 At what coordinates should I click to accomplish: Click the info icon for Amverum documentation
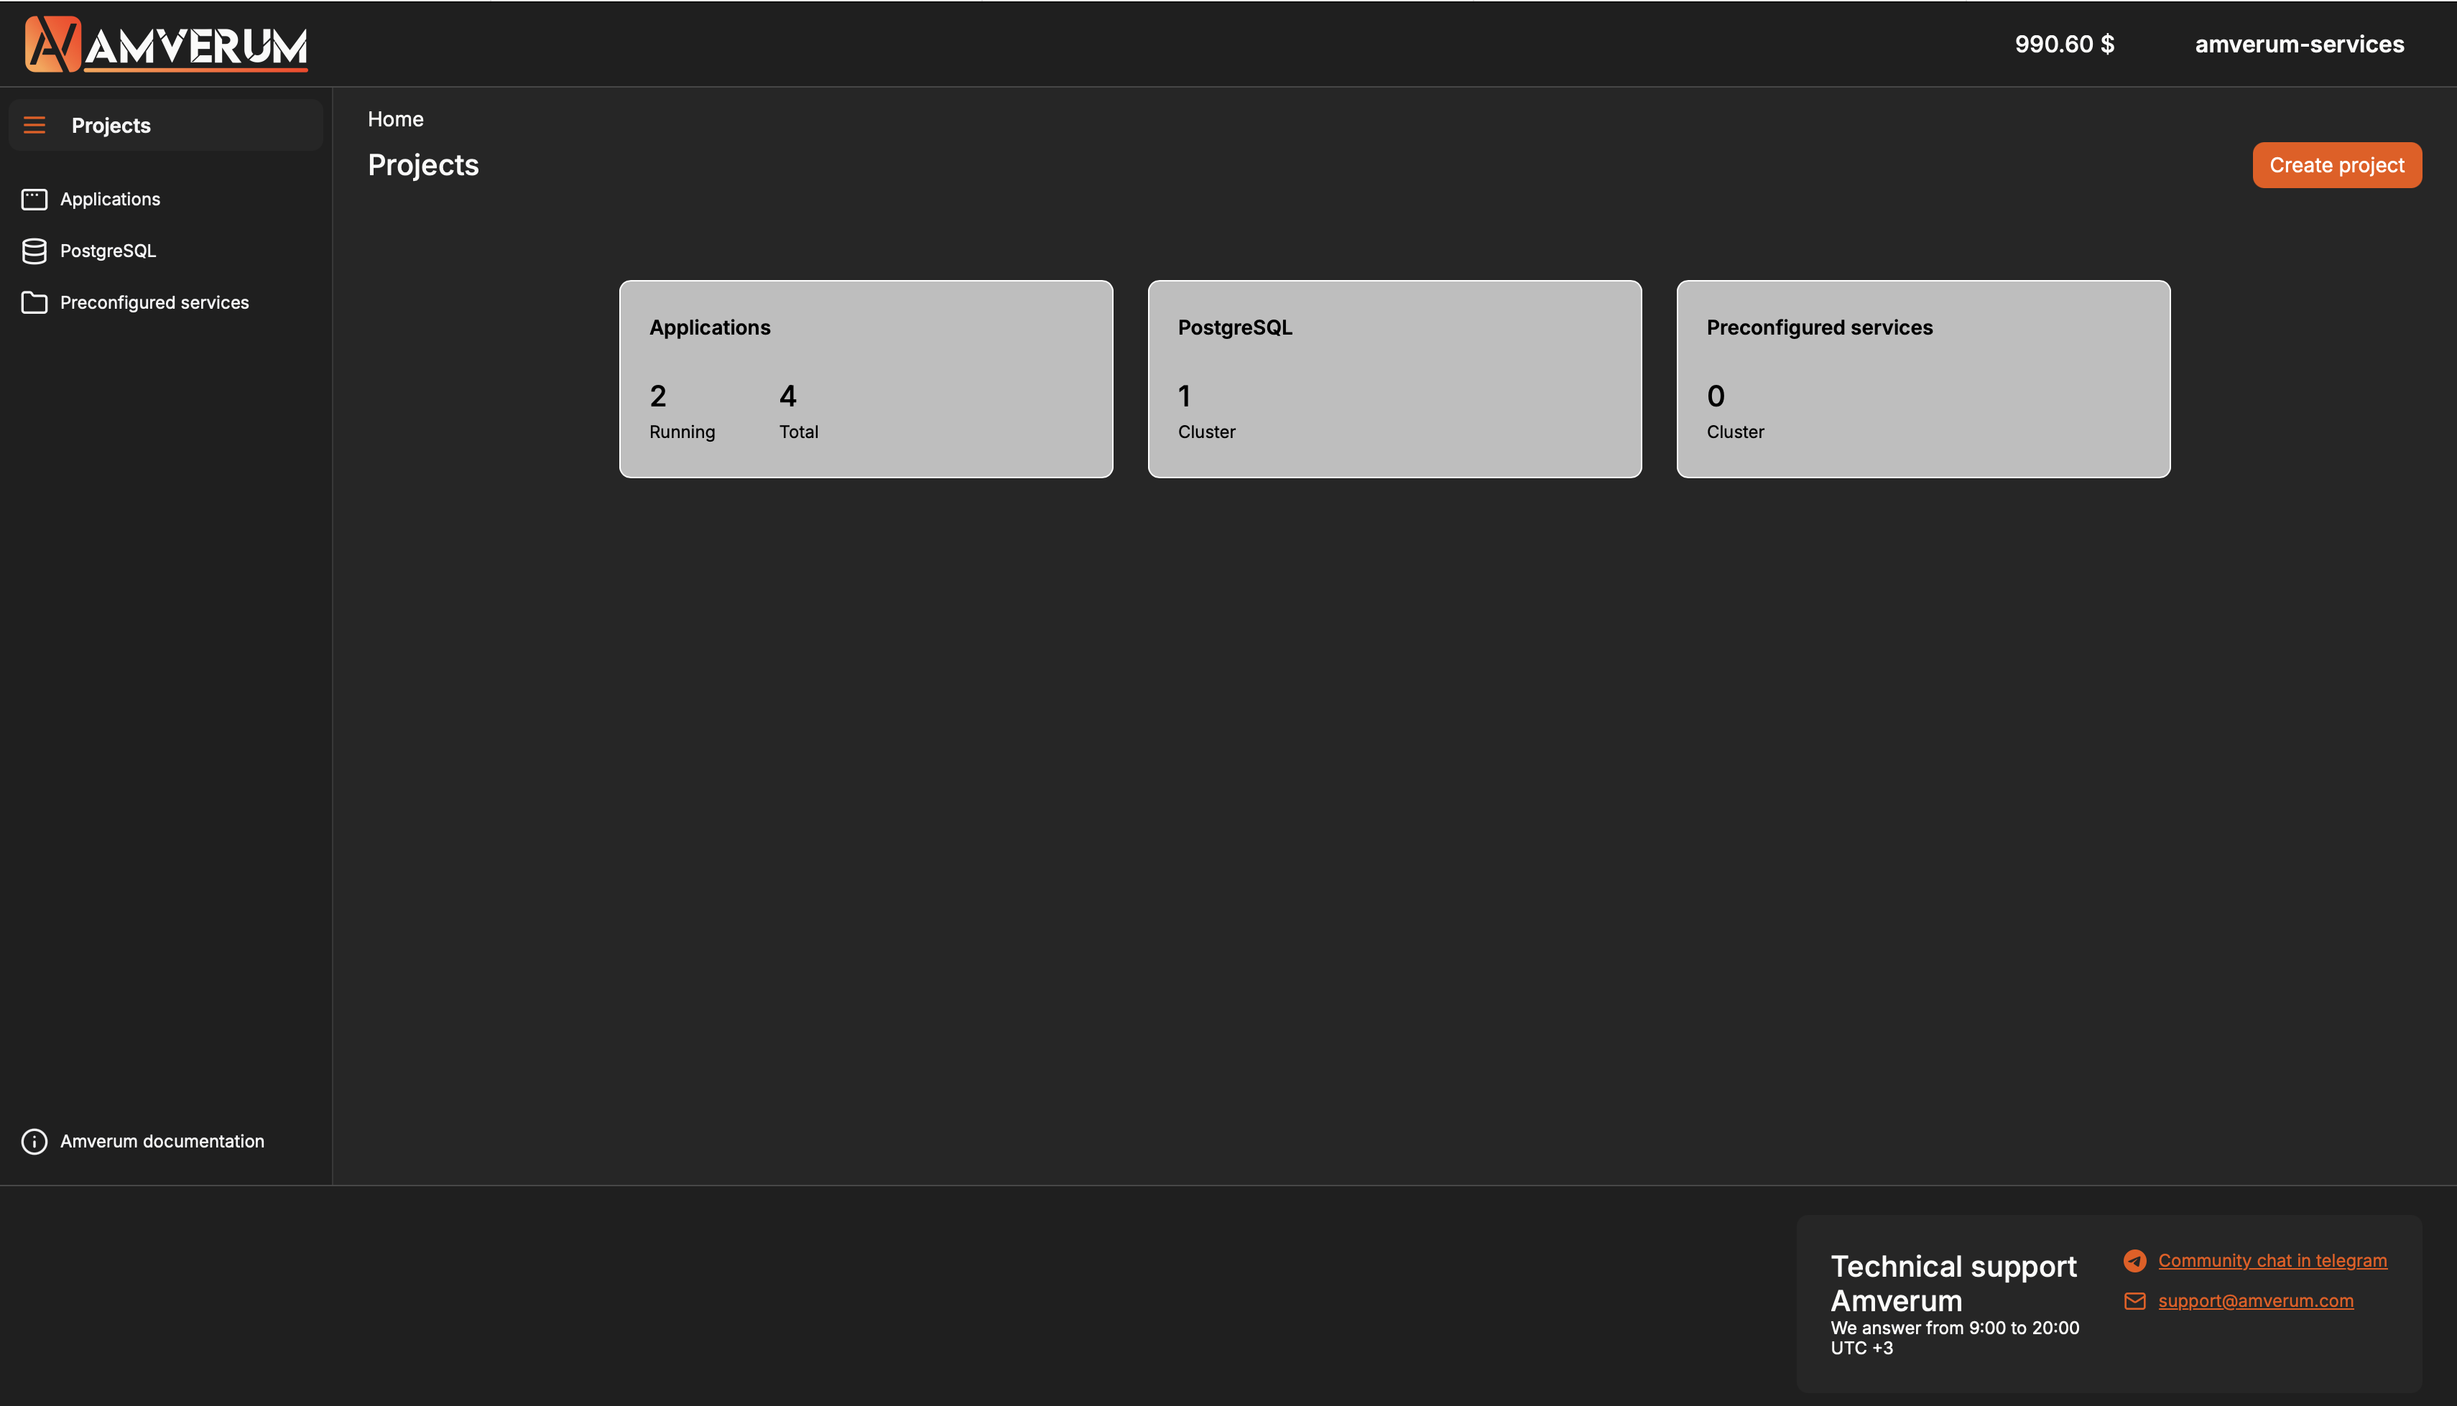coord(34,1142)
